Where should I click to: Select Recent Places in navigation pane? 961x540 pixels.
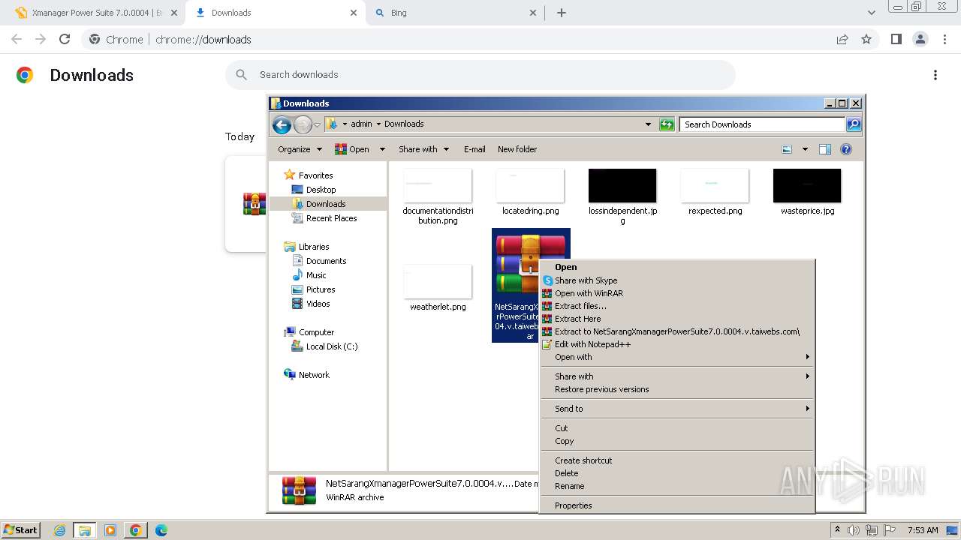tap(331, 218)
